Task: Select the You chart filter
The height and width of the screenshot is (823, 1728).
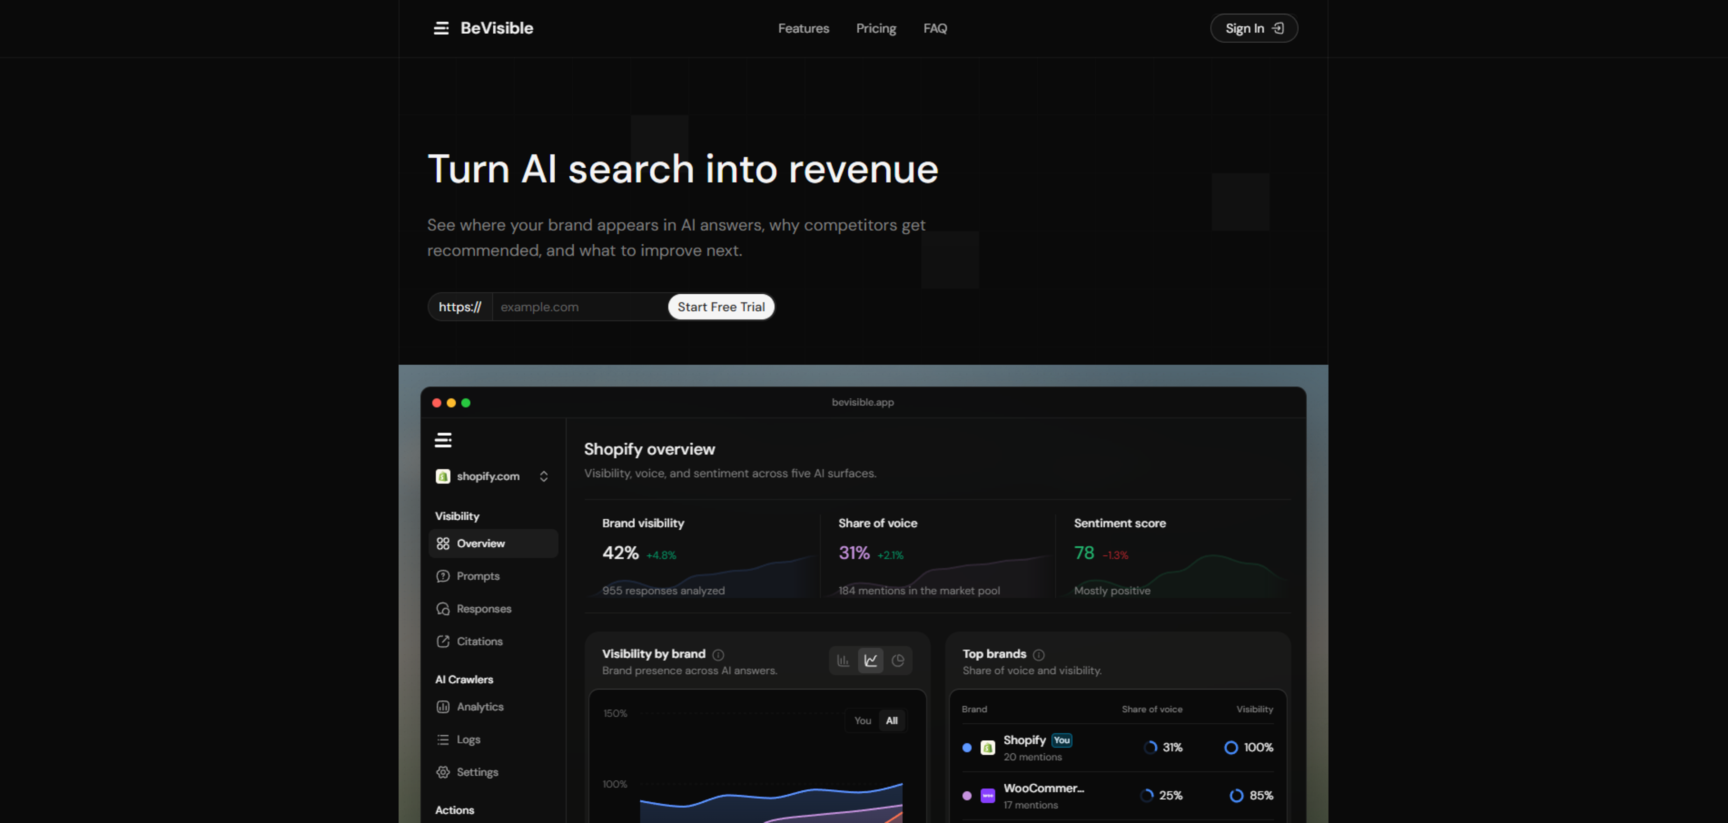Action: click(x=863, y=721)
